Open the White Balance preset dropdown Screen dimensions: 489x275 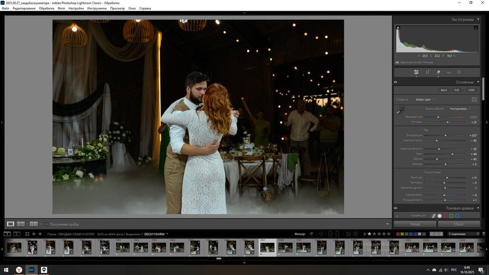coord(460,109)
